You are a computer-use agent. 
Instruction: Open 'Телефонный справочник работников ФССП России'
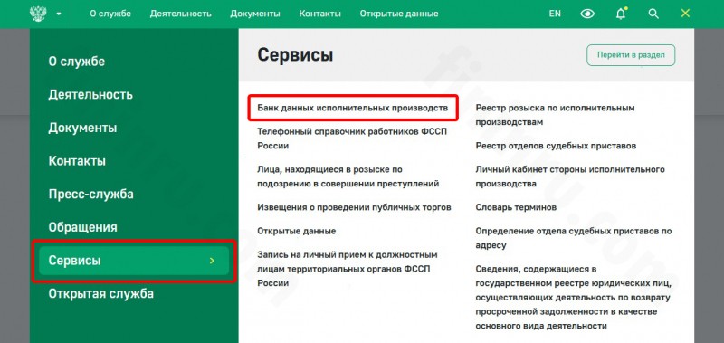tap(352, 138)
